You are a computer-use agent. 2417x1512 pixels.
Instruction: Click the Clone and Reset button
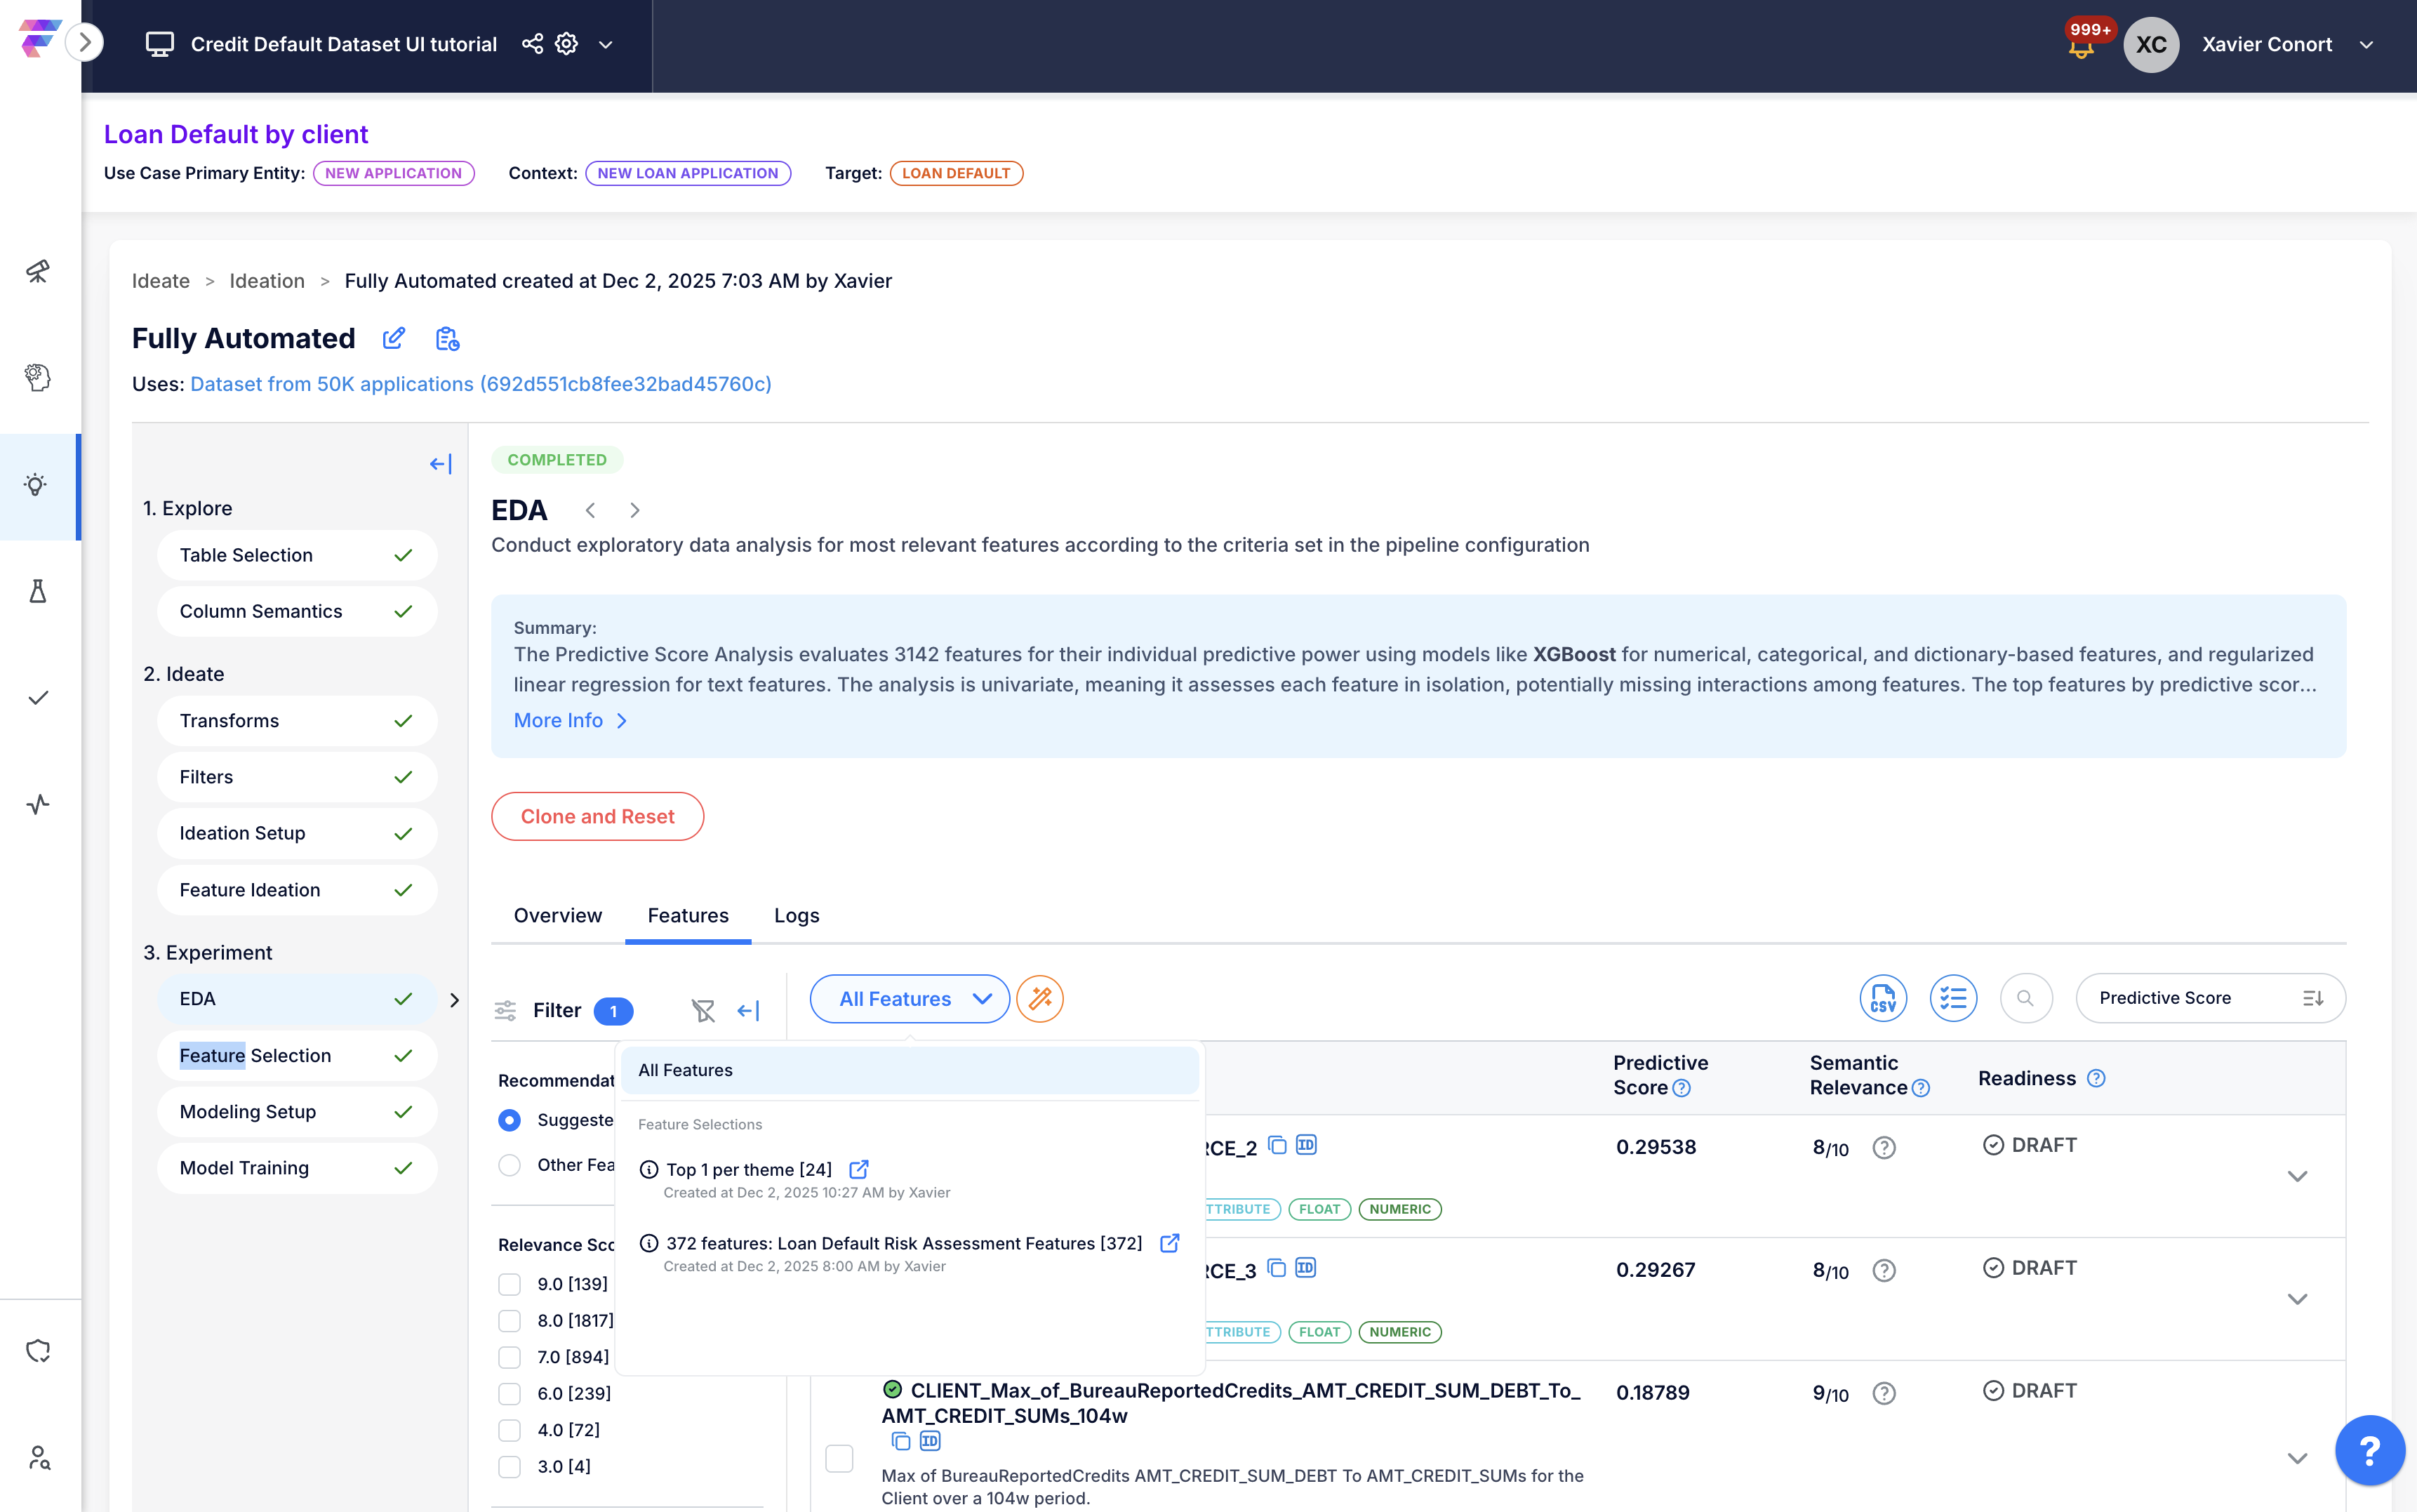click(597, 816)
